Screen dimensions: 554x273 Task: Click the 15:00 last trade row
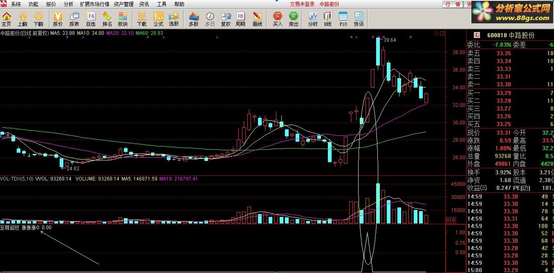pos(510,271)
